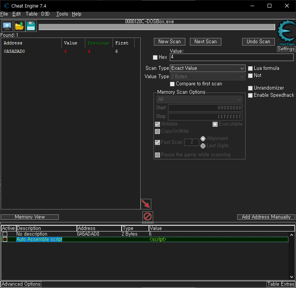Enable Compare to first scan
The image size is (296, 288).
tap(172, 84)
